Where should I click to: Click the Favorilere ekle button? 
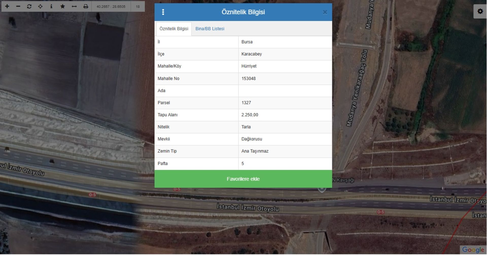click(243, 179)
